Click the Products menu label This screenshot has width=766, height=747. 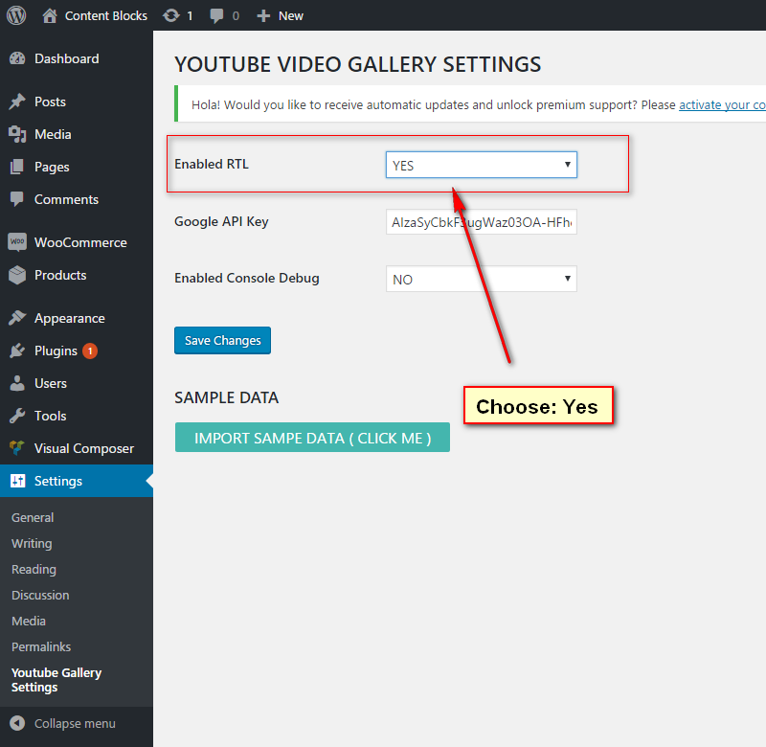tap(60, 275)
